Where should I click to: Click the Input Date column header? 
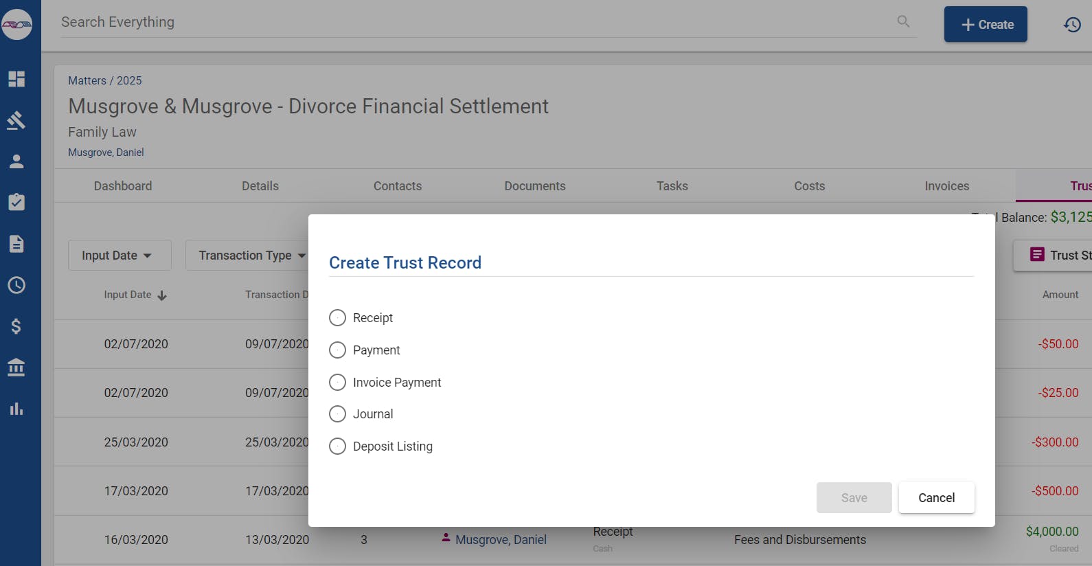click(128, 295)
